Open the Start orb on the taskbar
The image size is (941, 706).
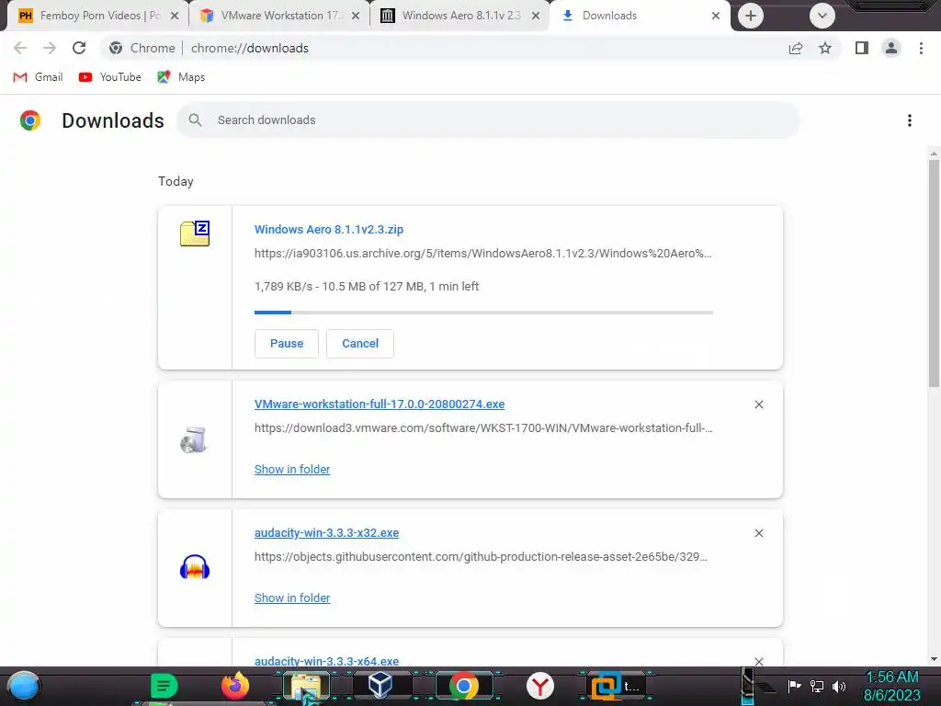pos(24,686)
